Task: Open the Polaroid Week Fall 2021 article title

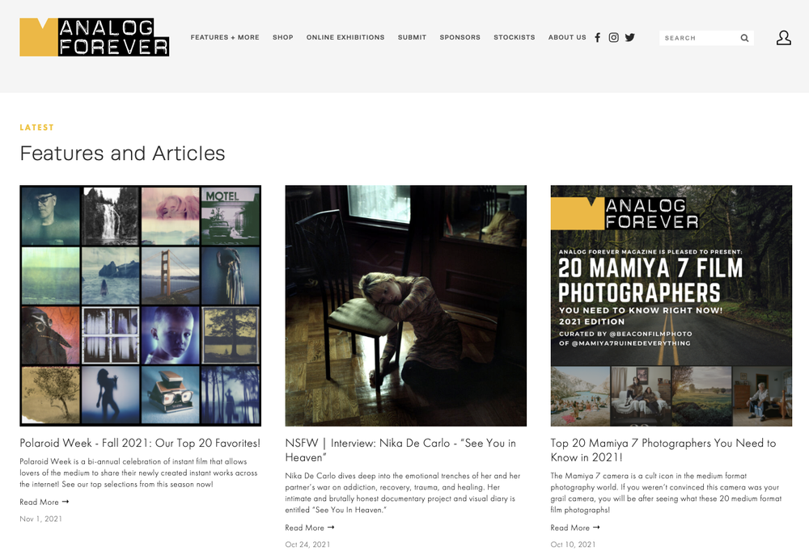Action: click(x=140, y=444)
